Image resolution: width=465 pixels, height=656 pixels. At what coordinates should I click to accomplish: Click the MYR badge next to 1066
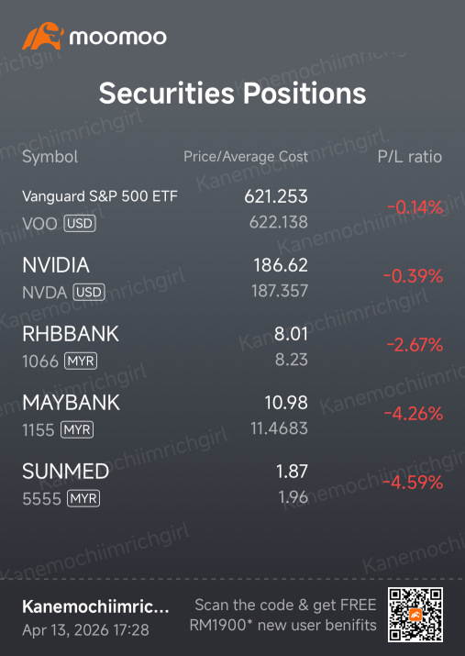(81, 361)
